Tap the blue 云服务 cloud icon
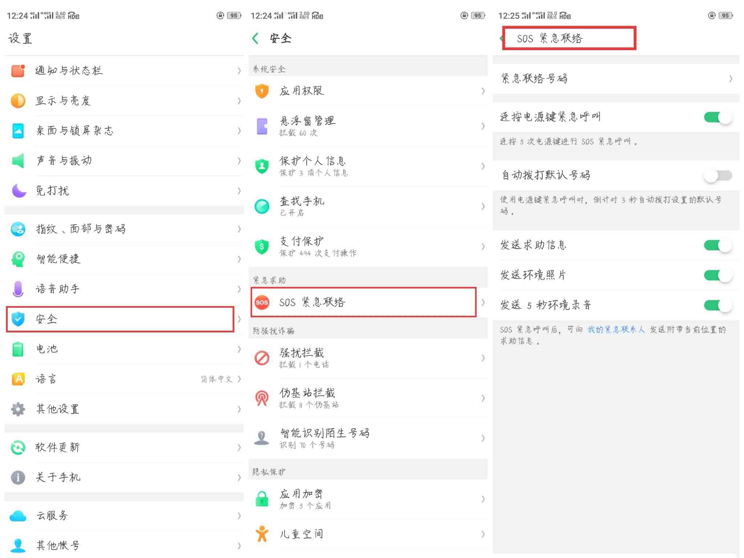Screen dimensions: 744x558 coord(18,515)
